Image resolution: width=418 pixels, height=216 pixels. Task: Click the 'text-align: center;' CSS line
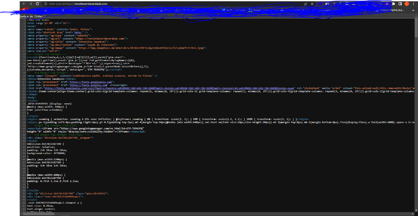tap(41, 209)
